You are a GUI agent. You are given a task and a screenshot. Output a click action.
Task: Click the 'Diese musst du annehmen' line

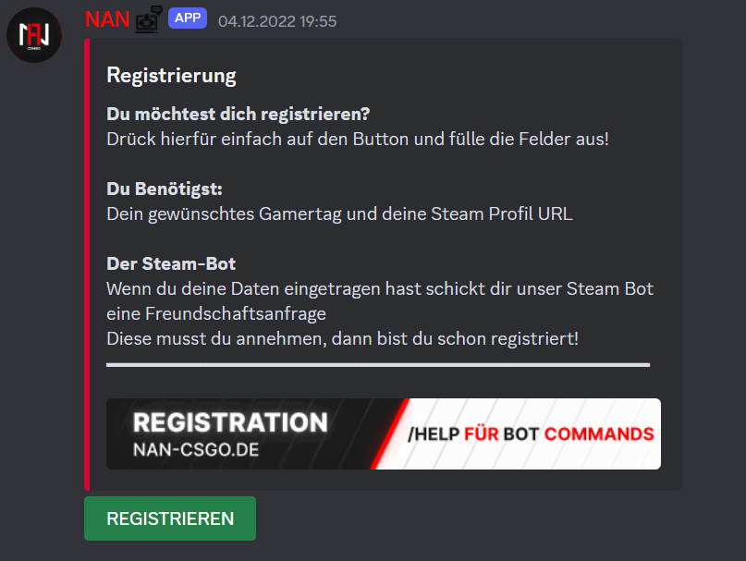(x=343, y=339)
